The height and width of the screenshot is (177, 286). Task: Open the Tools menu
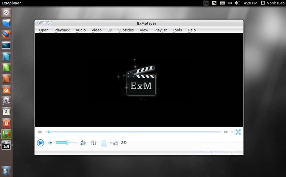[x=177, y=30]
